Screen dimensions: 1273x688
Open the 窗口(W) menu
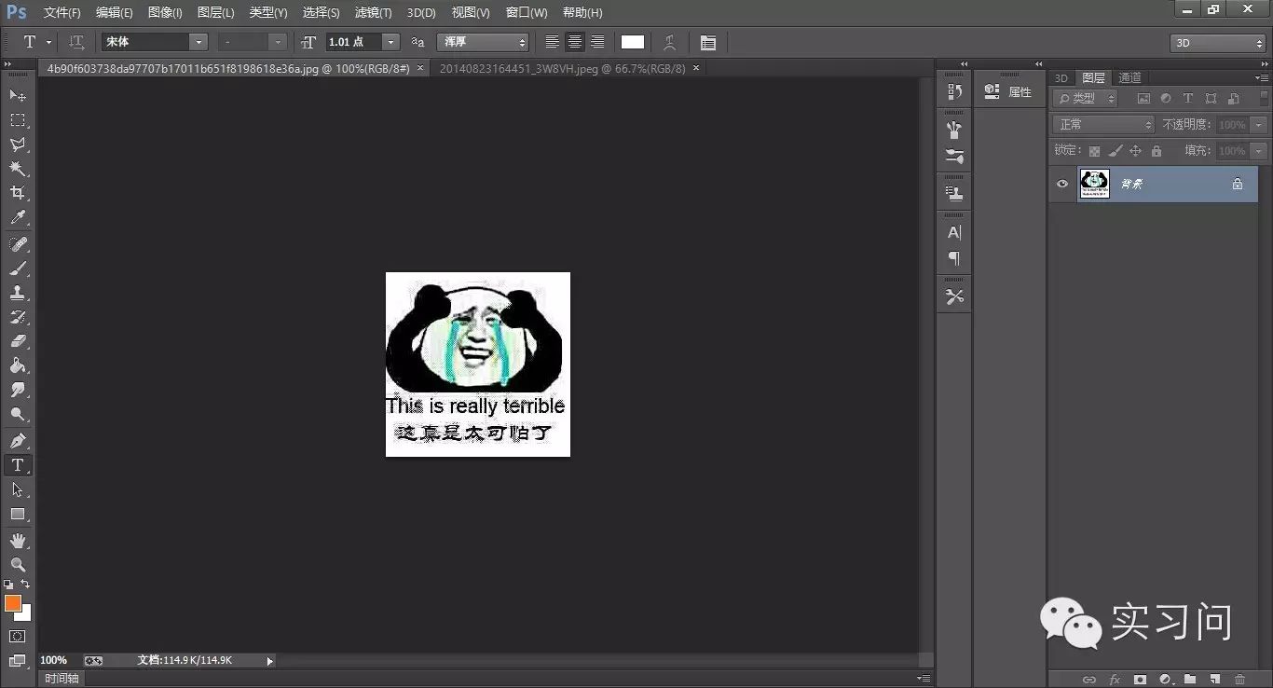527,12
